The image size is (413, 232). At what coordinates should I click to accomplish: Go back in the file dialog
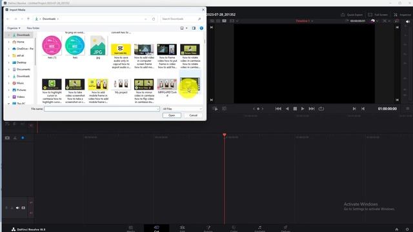click(8, 19)
